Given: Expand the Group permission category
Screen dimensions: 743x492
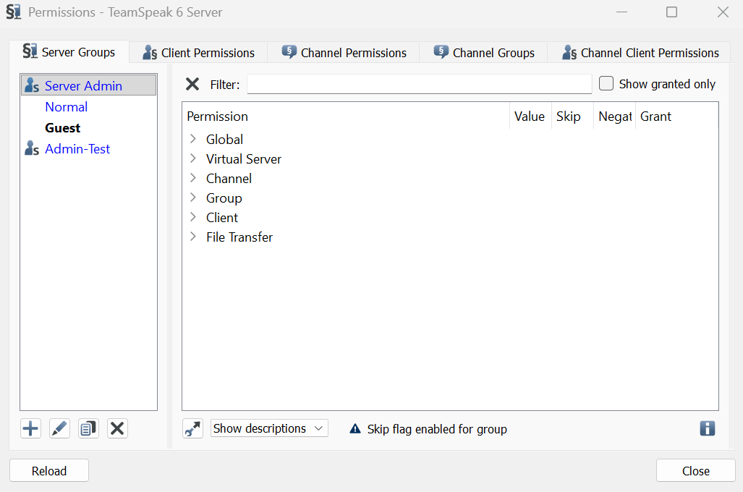Looking at the screenshot, I should 193,198.
